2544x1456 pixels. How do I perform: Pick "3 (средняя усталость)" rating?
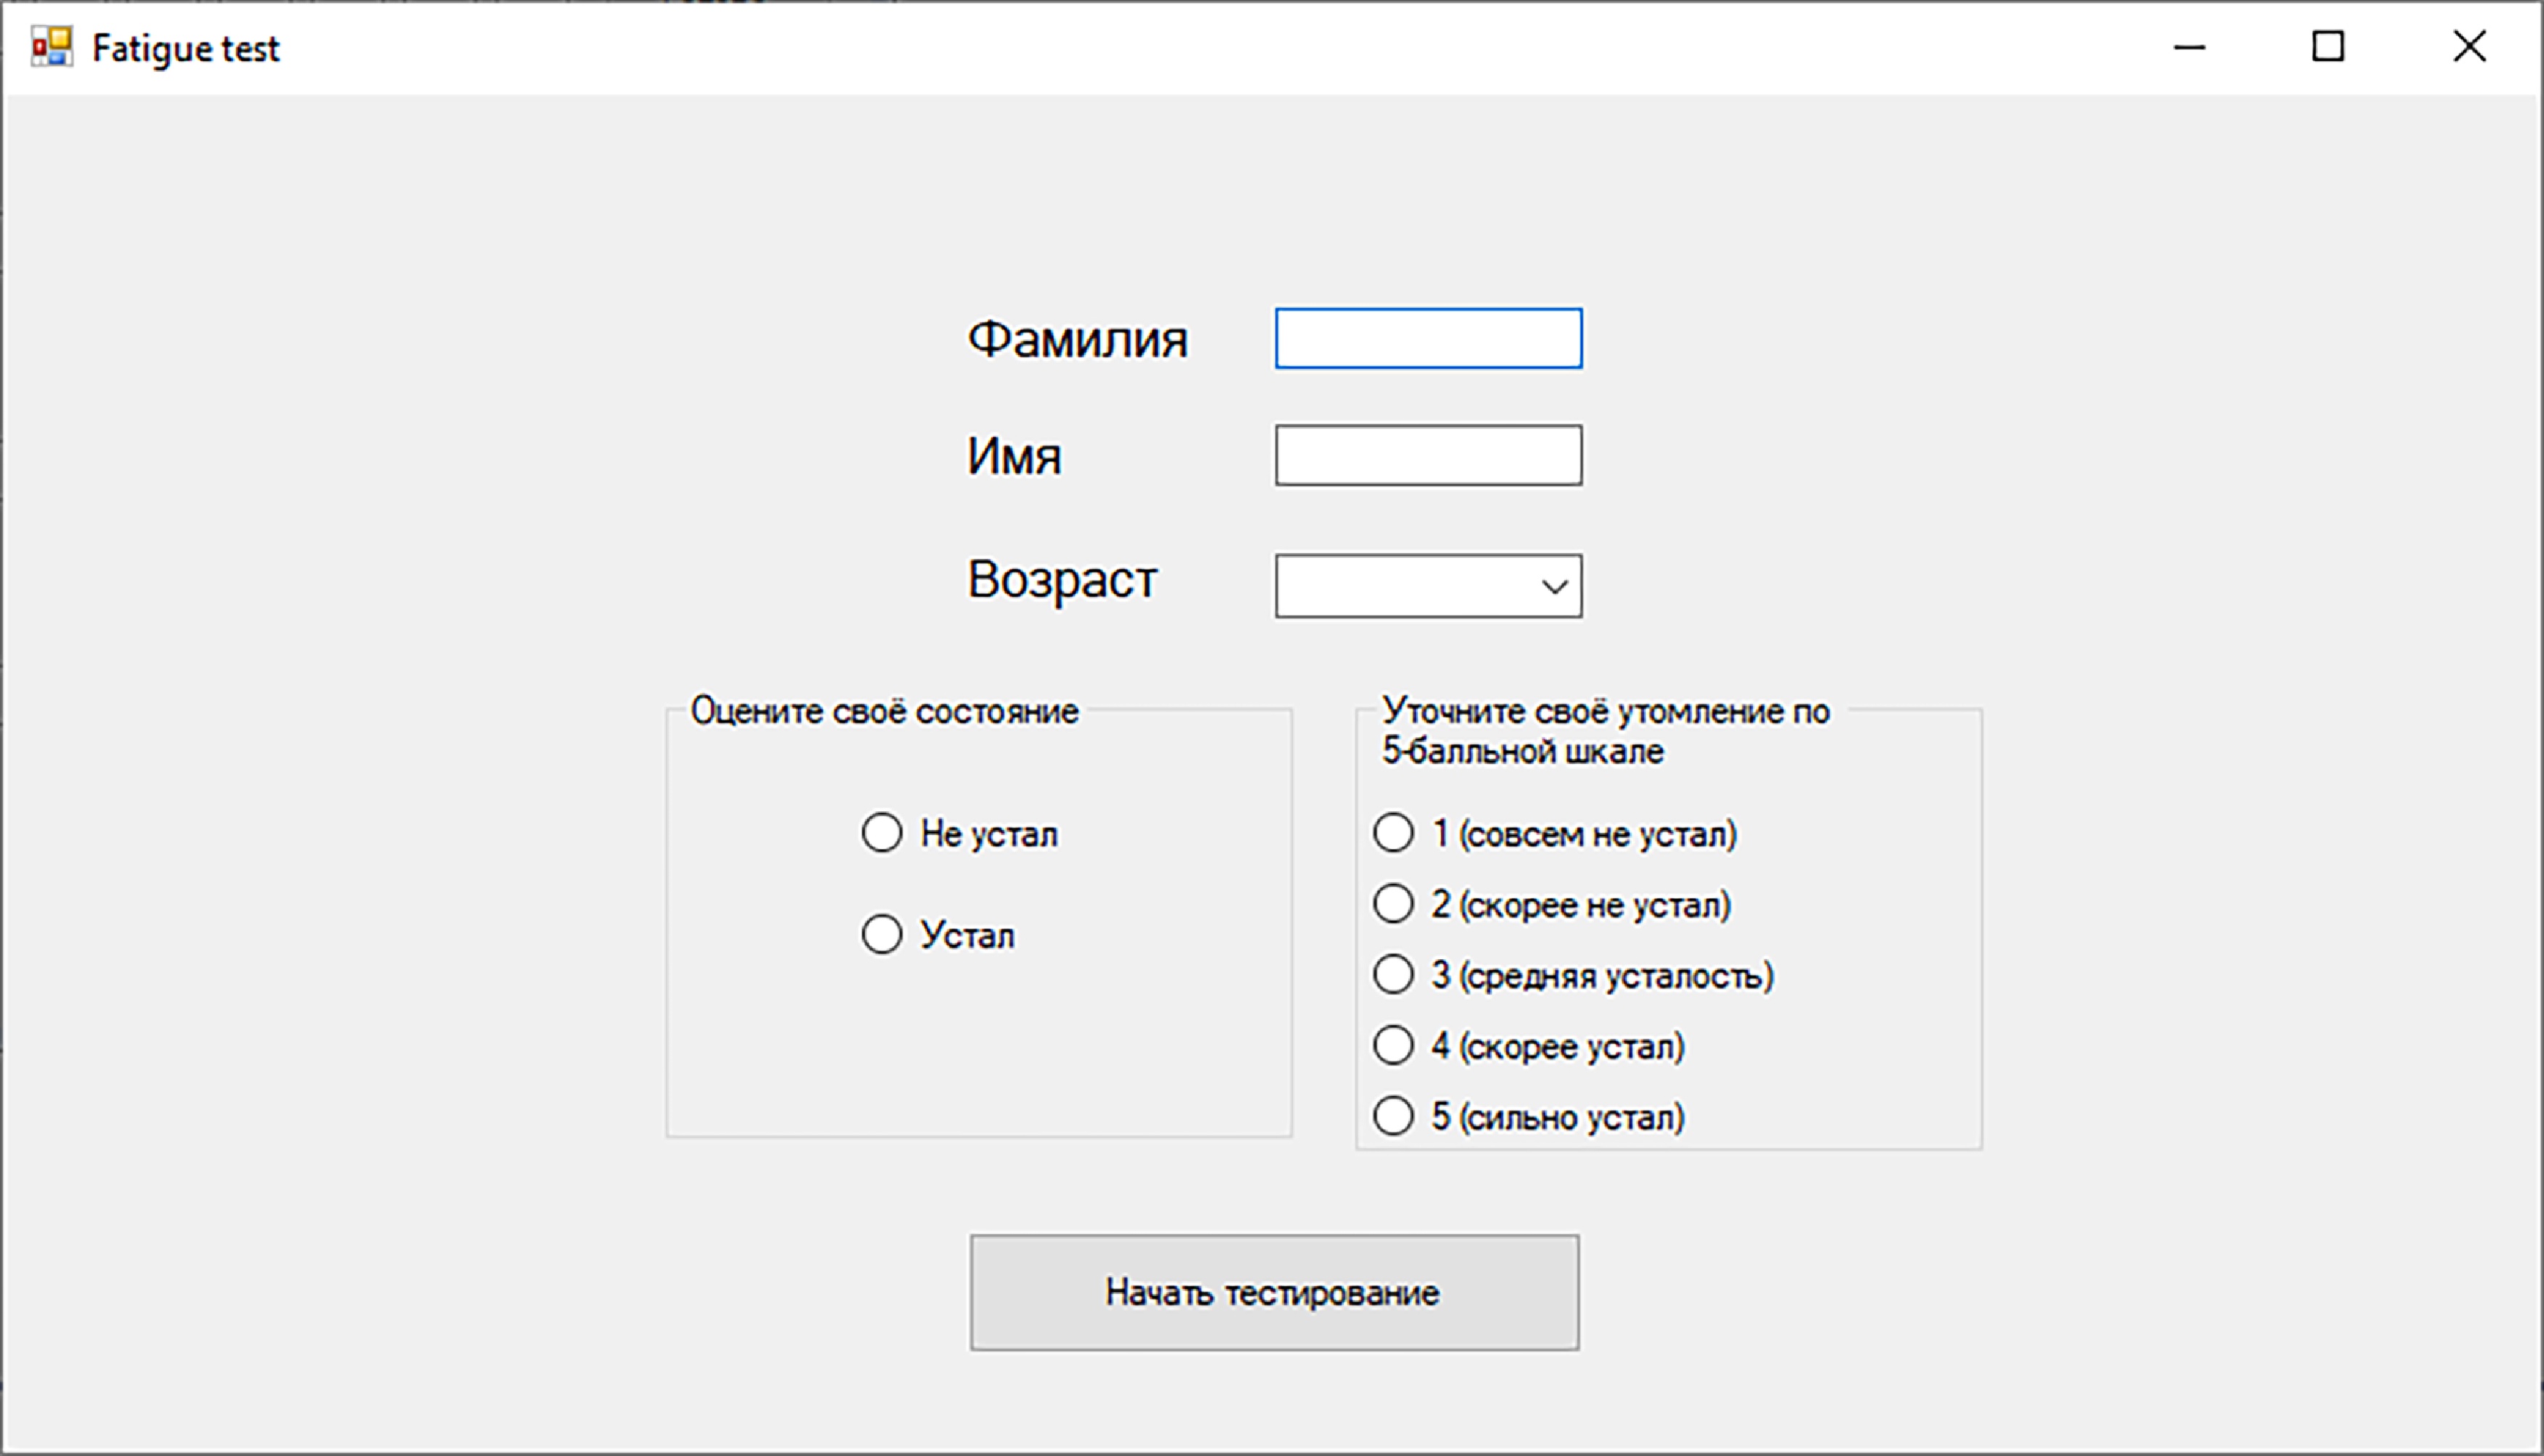[1393, 975]
